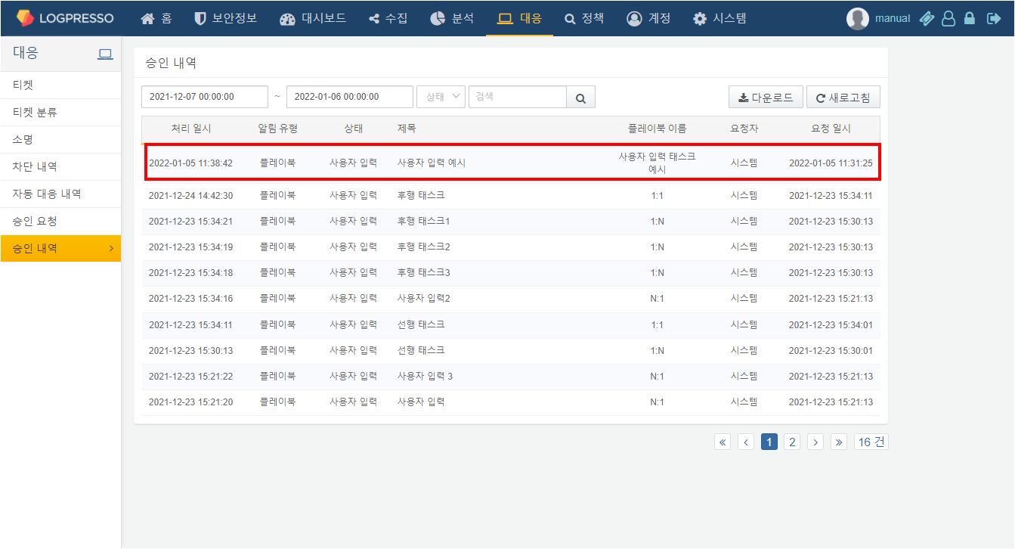1015x549 pixels.
Task: Select the row titled 사용자 입력 3
Action: 511,377
